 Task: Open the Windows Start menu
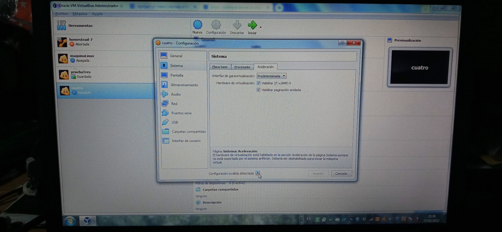click(x=70, y=220)
